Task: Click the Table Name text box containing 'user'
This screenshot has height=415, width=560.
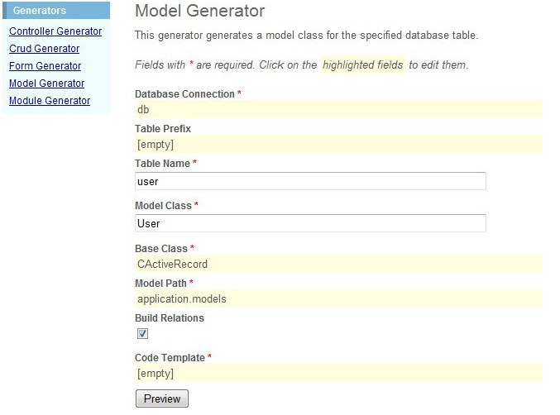Action: (x=310, y=181)
